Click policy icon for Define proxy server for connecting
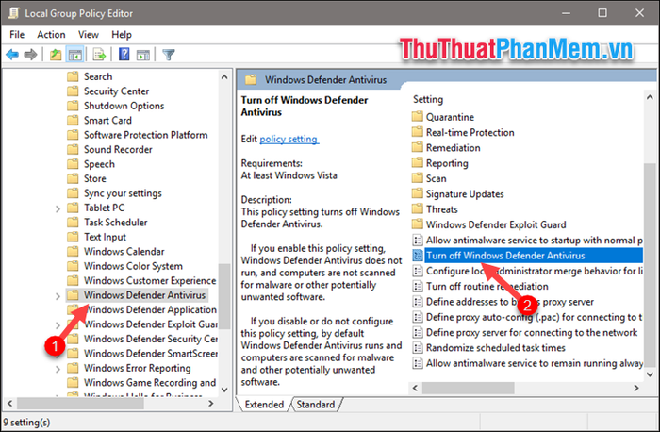This screenshot has height=432, width=660. click(418, 332)
